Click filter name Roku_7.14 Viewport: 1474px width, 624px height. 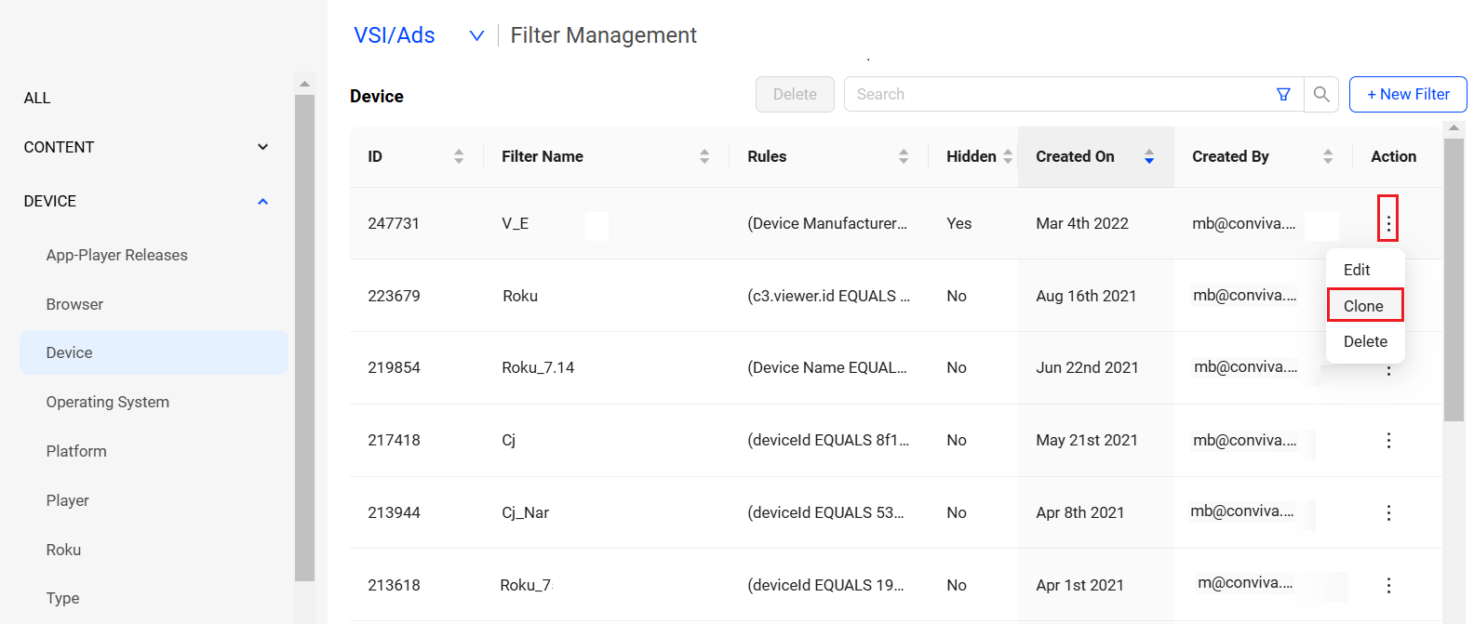click(538, 367)
